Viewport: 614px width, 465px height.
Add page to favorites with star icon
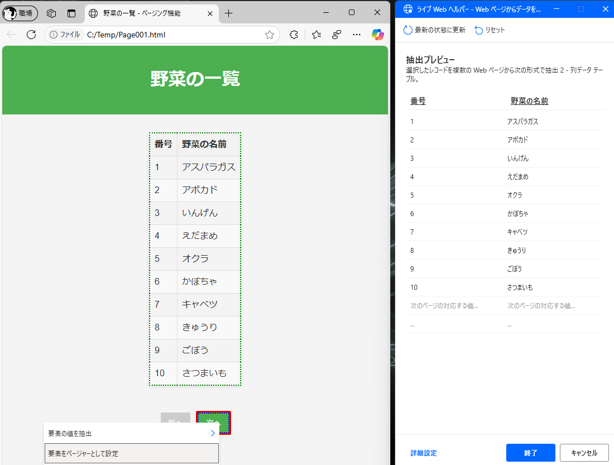click(x=270, y=35)
